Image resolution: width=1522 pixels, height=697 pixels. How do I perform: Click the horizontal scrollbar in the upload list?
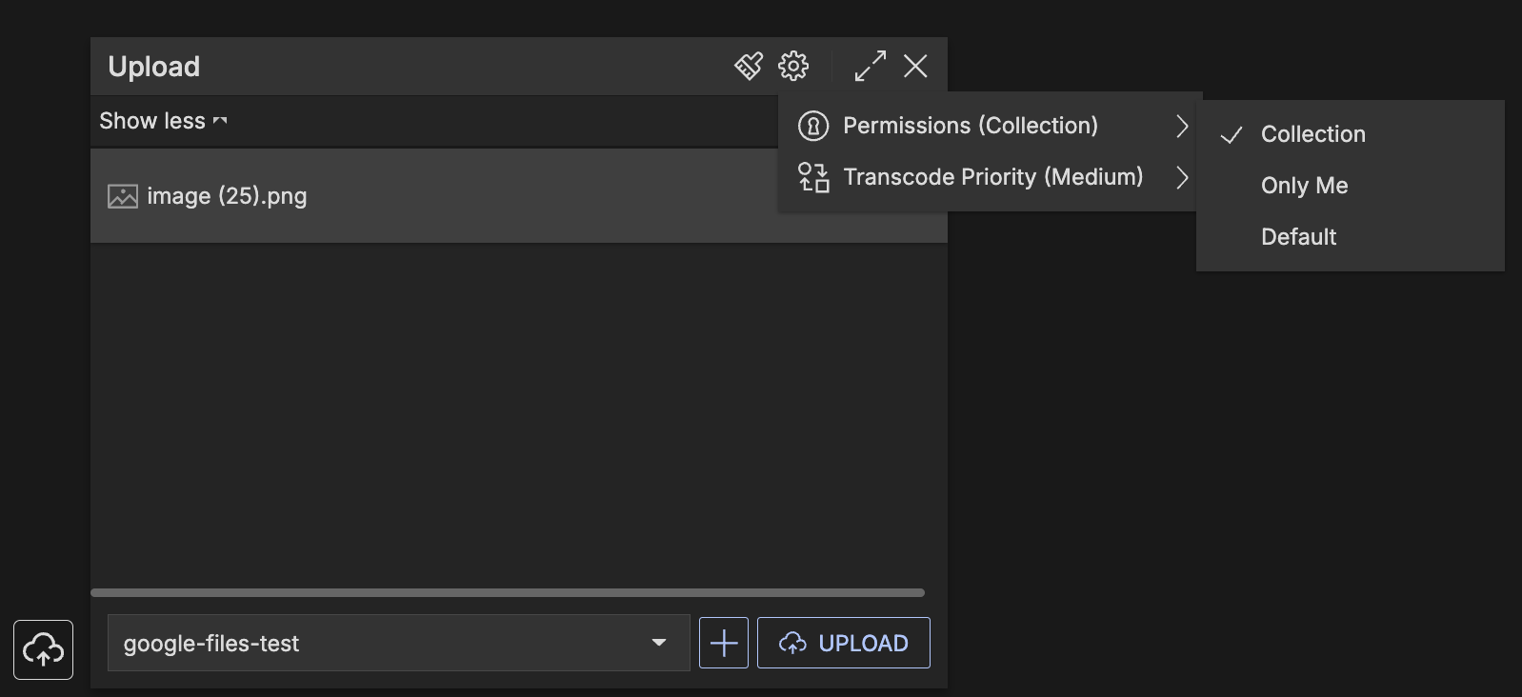pyautogui.click(x=507, y=592)
